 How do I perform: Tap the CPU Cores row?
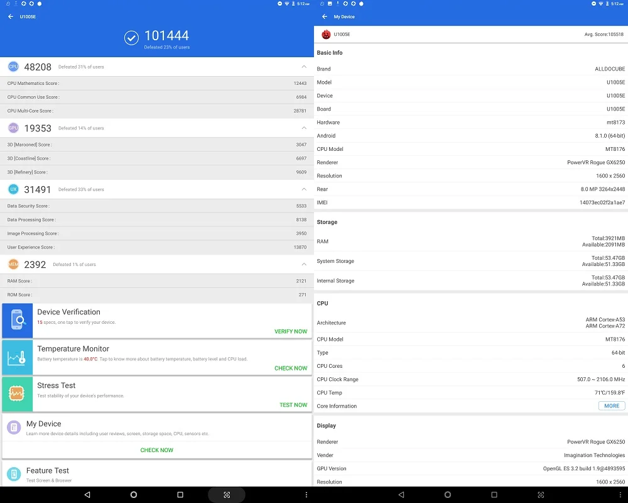point(471,366)
